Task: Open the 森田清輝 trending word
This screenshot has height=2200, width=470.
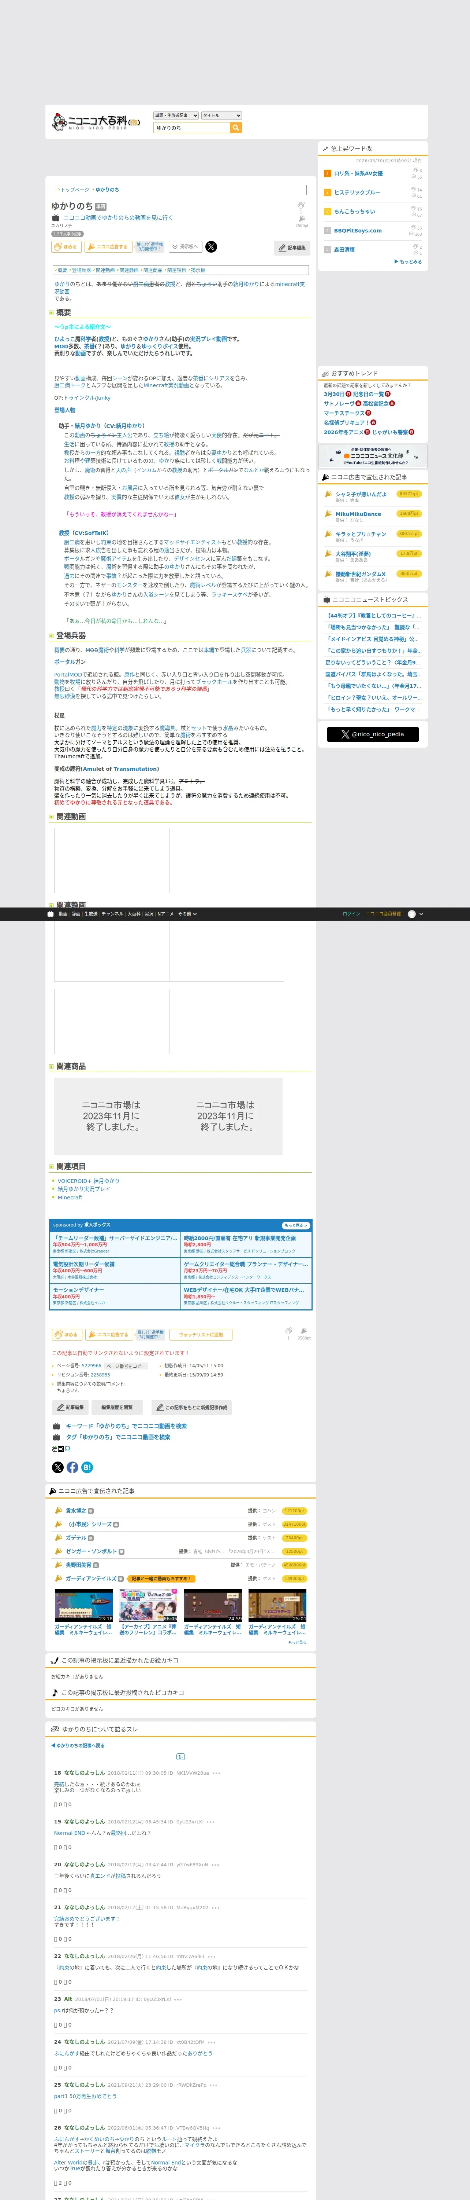Action: pos(344,250)
